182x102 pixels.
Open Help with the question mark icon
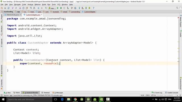[94, 8]
